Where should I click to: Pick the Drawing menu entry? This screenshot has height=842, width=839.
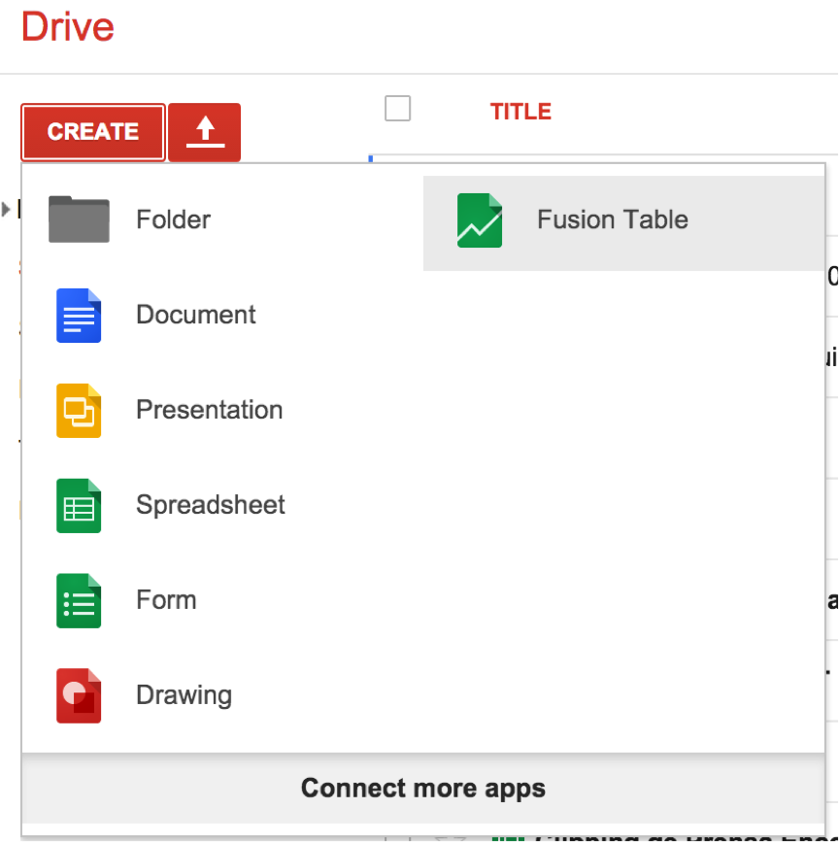[222, 695]
